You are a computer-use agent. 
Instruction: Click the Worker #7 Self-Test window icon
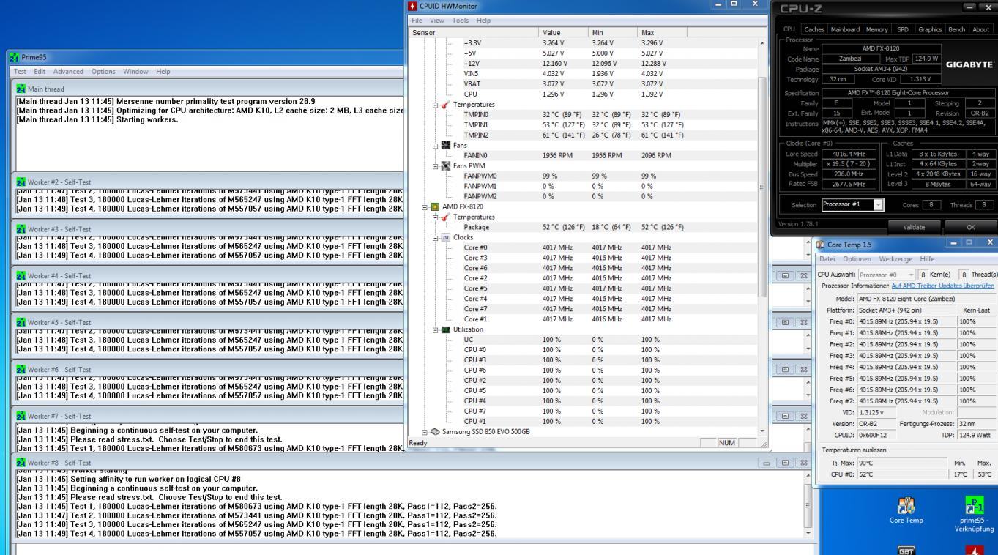(21, 417)
